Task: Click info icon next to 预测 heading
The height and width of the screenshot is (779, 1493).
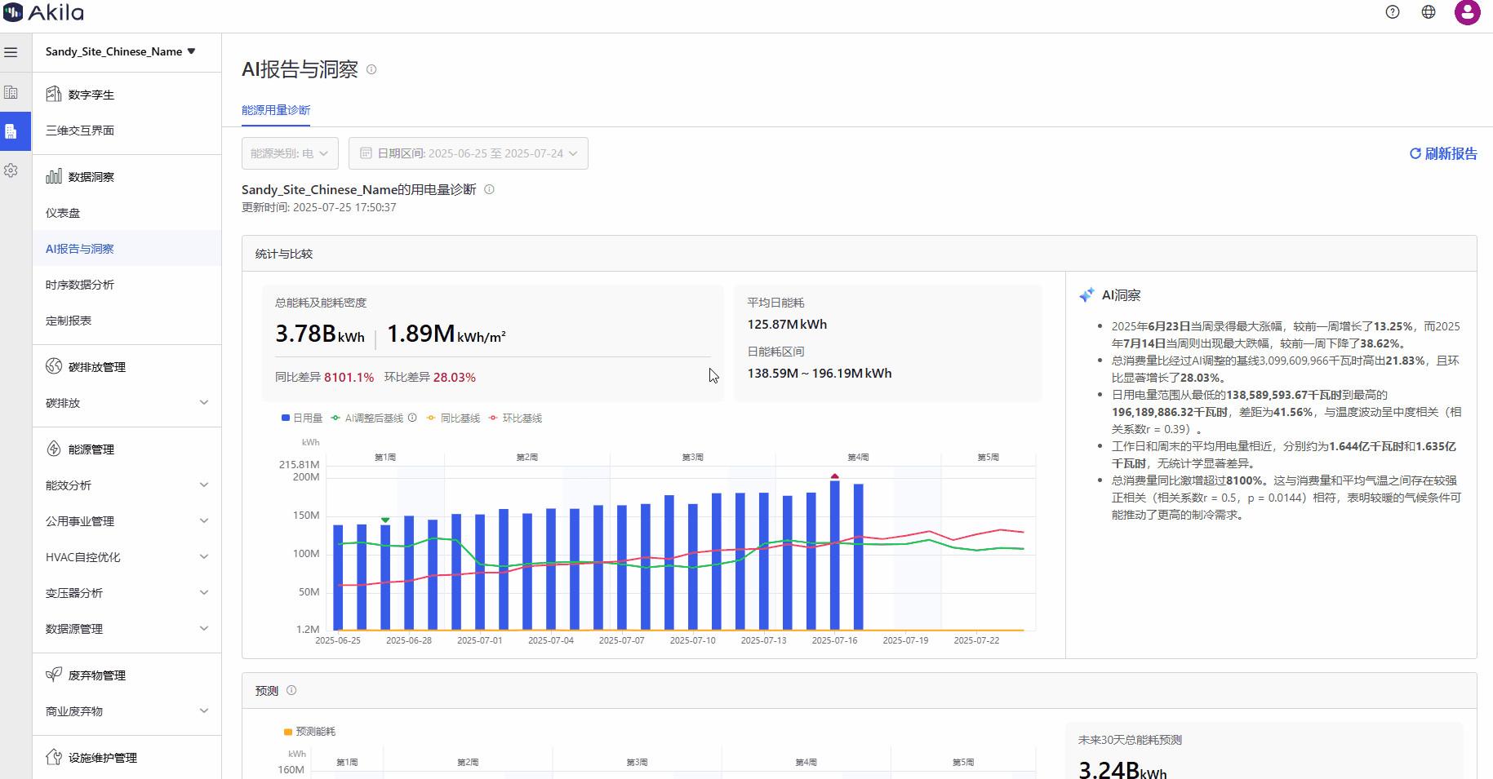Action: tap(291, 690)
